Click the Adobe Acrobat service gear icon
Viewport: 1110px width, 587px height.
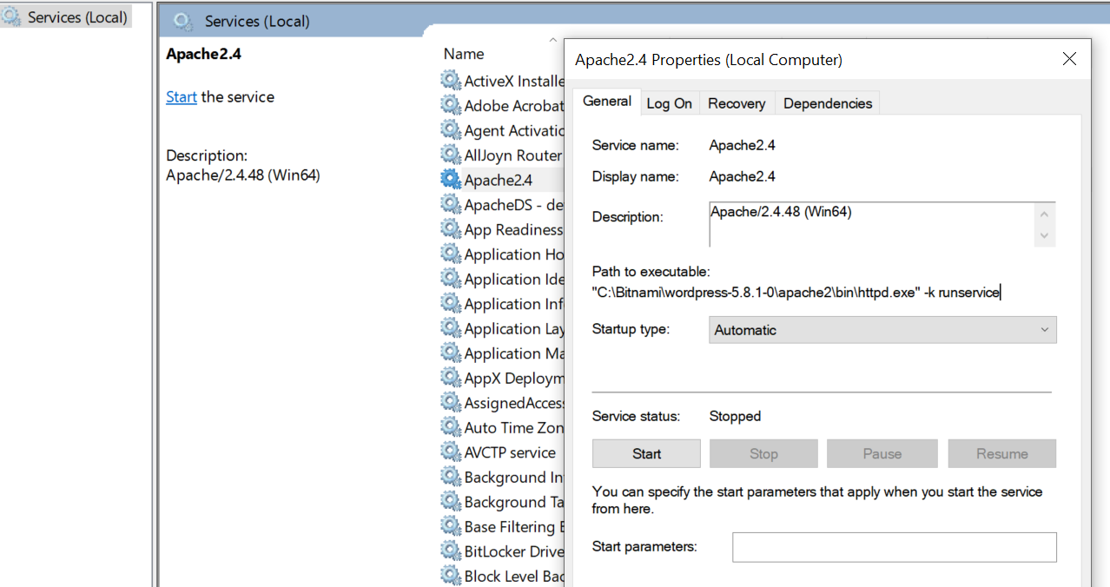[x=451, y=105]
